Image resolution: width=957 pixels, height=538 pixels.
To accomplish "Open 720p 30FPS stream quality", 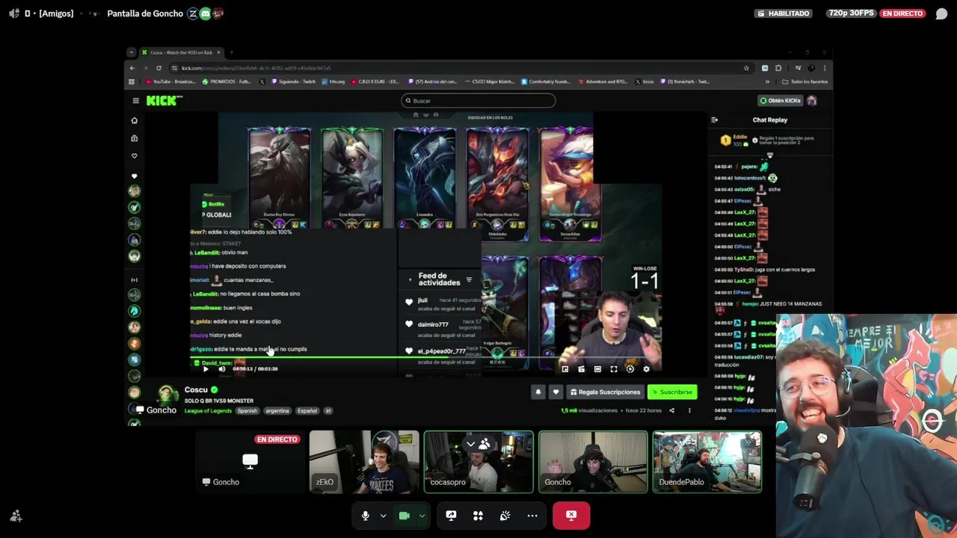I will click(852, 13).
